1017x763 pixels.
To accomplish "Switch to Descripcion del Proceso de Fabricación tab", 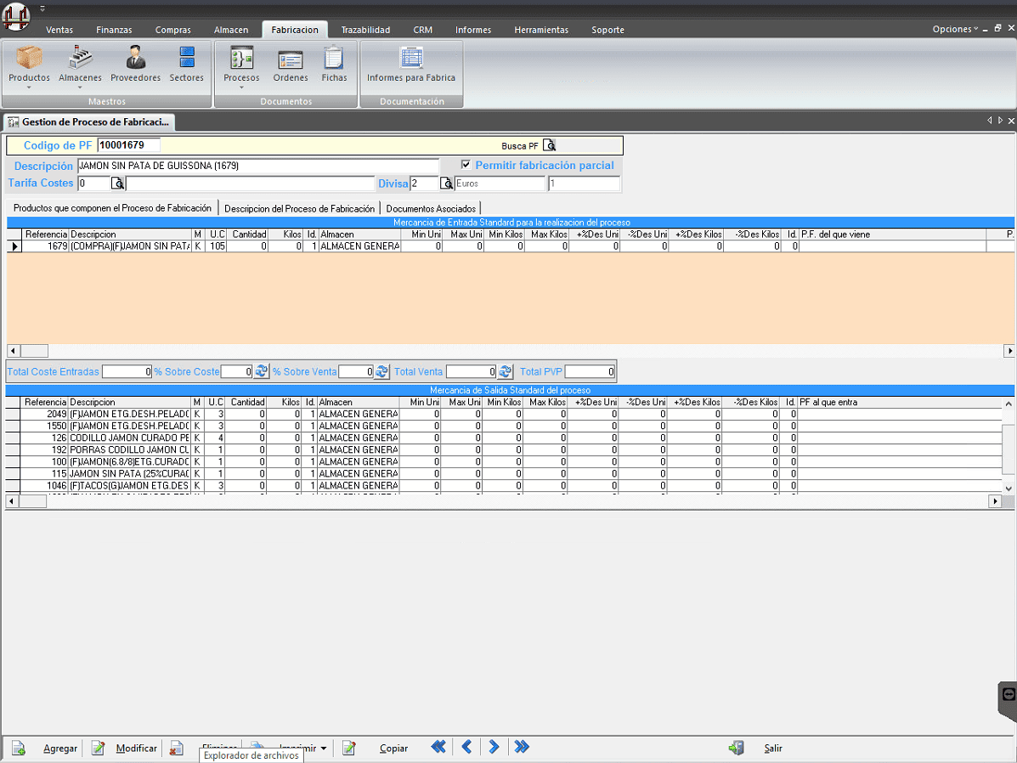I will tap(299, 208).
